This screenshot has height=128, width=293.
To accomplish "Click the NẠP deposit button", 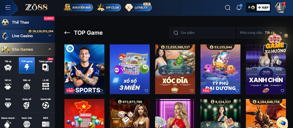I will tap(263, 8).
